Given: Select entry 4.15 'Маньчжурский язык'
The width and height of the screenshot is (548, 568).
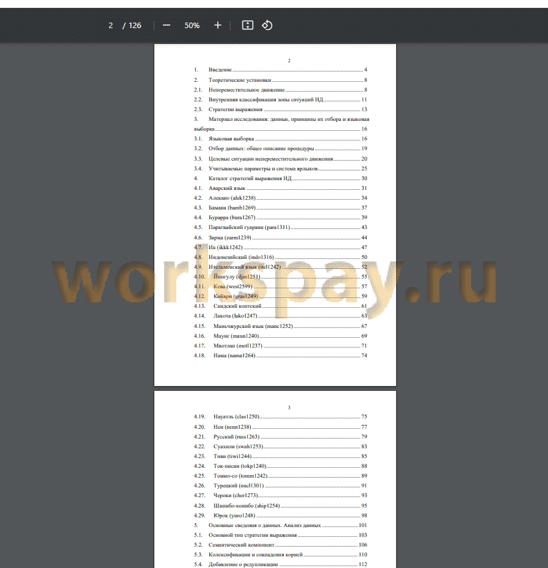Looking at the screenshot, I should tap(281, 326).
